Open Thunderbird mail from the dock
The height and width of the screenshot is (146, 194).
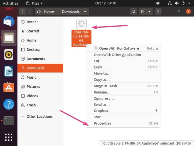(x=9, y=21)
